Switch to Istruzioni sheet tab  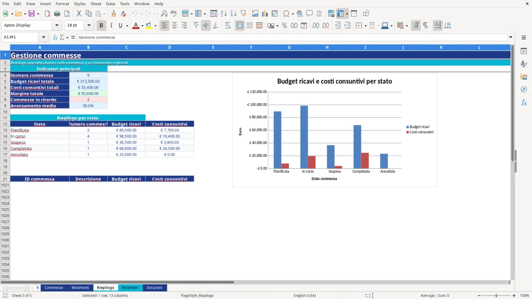(x=155, y=288)
